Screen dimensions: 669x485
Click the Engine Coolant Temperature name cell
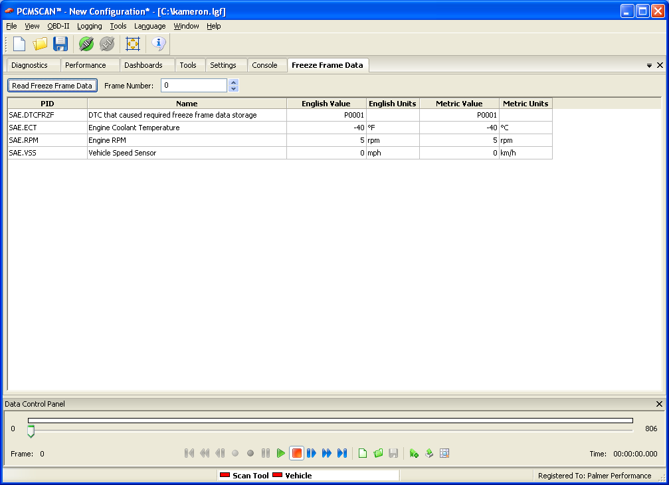[187, 128]
